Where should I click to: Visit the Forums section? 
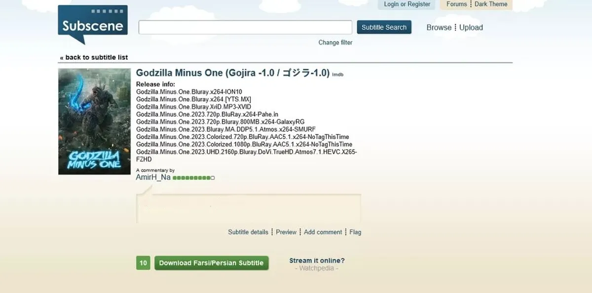coord(456,4)
